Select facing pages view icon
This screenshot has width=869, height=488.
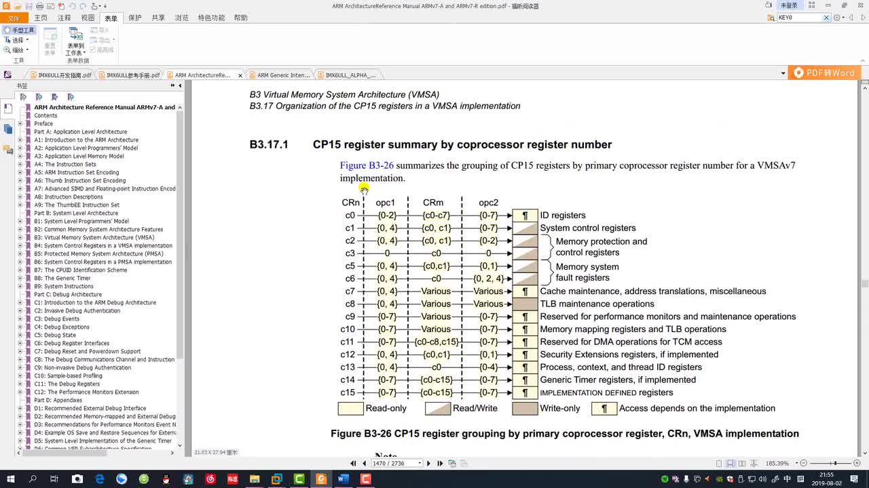click(x=742, y=464)
